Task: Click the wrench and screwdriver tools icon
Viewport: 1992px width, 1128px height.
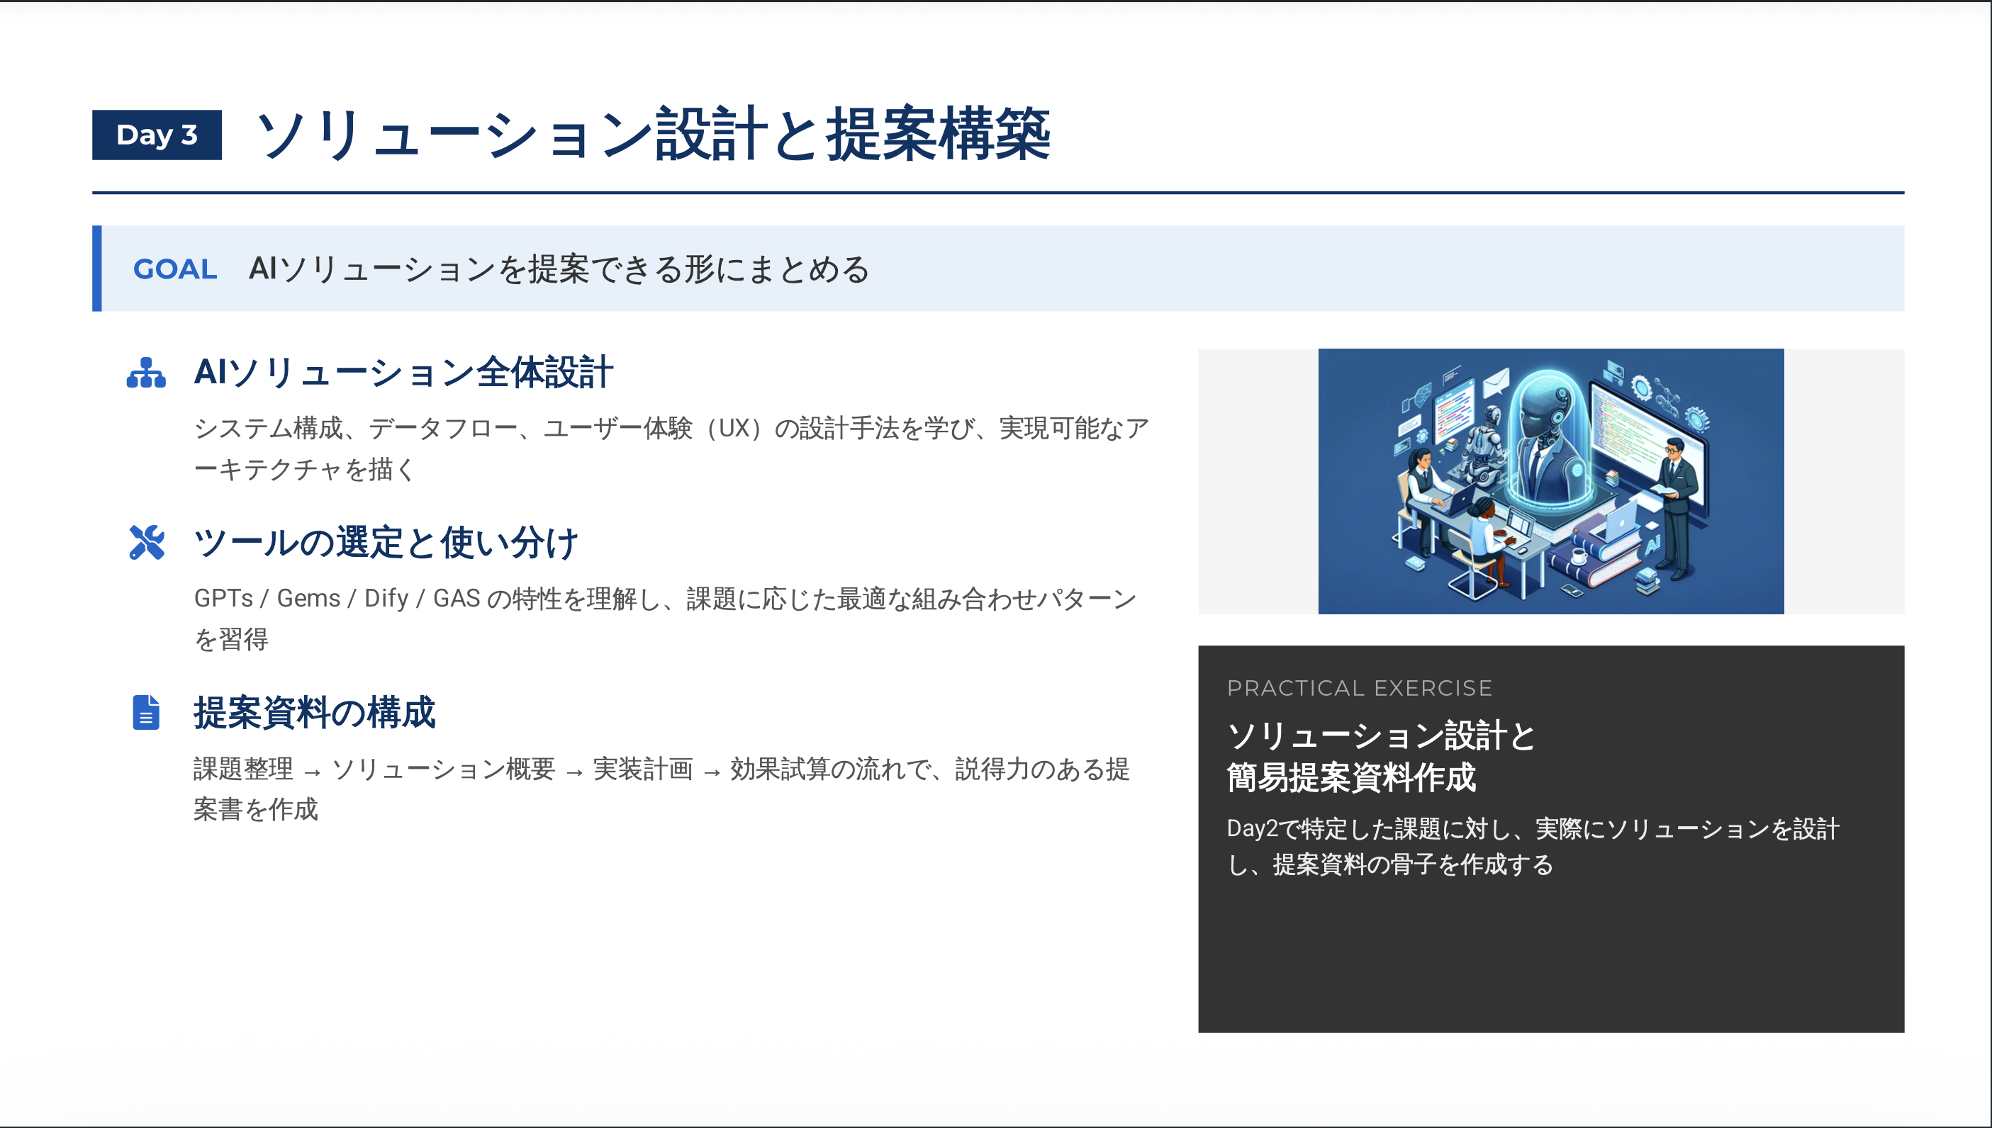Action: (147, 542)
